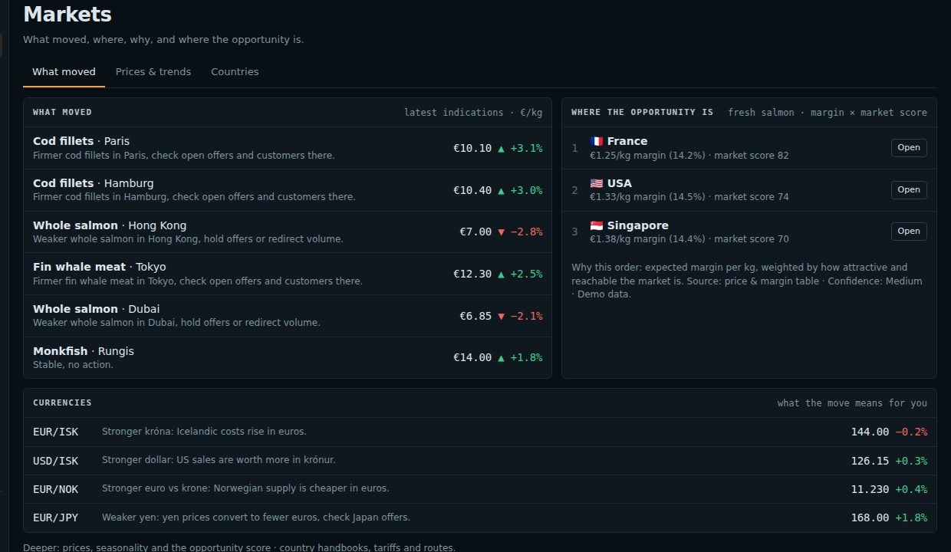Select the Monkfish · Rungis title
The height and width of the screenshot is (552, 951).
(84, 351)
